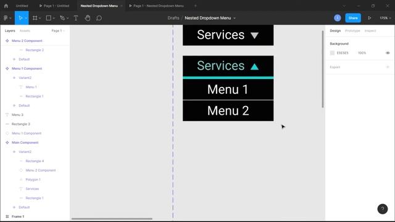Select the Rectangle 4 layer

click(35, 161)
